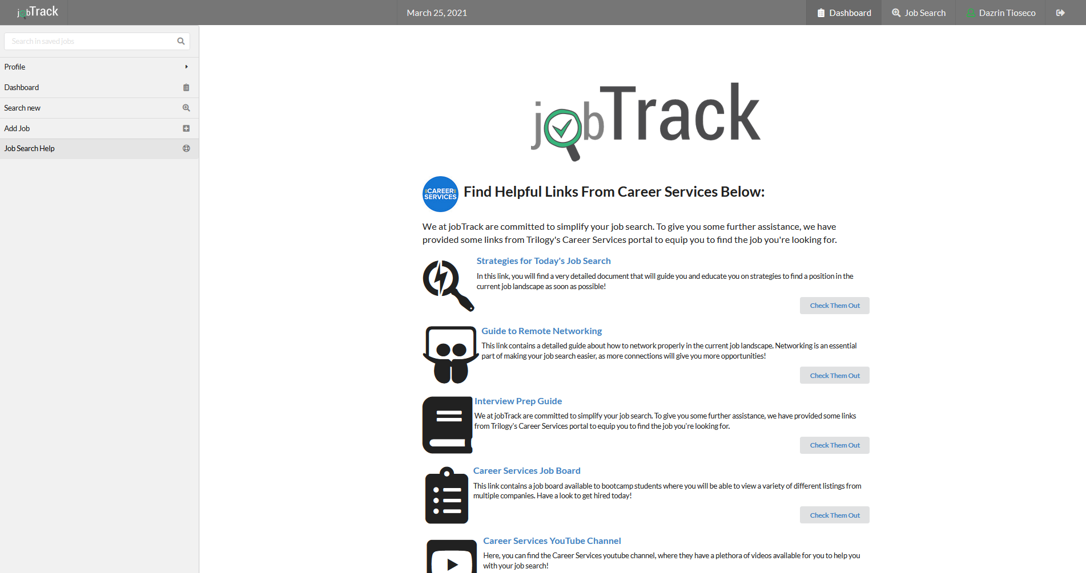Open Job Search in the top navigation
This screenshot has width=1086, height=573.
919,13
